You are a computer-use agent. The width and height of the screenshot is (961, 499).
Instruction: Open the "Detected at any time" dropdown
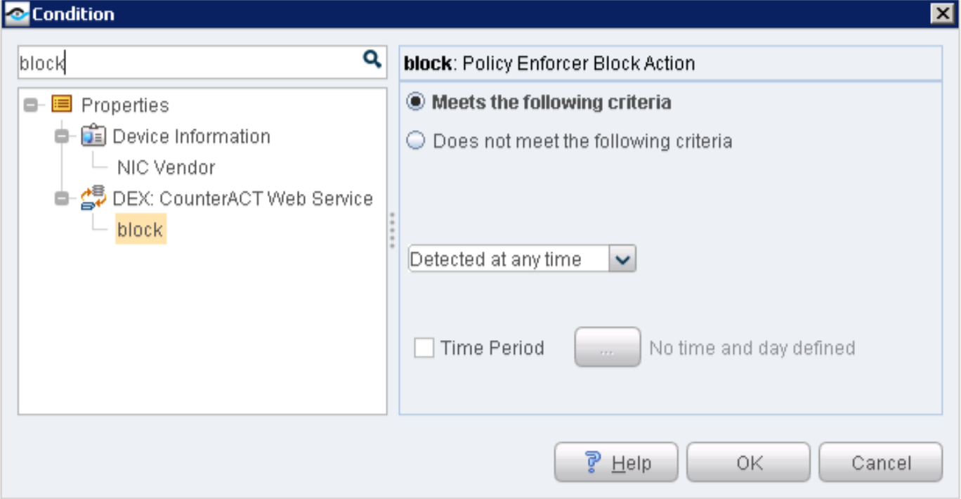coord(623,259)
